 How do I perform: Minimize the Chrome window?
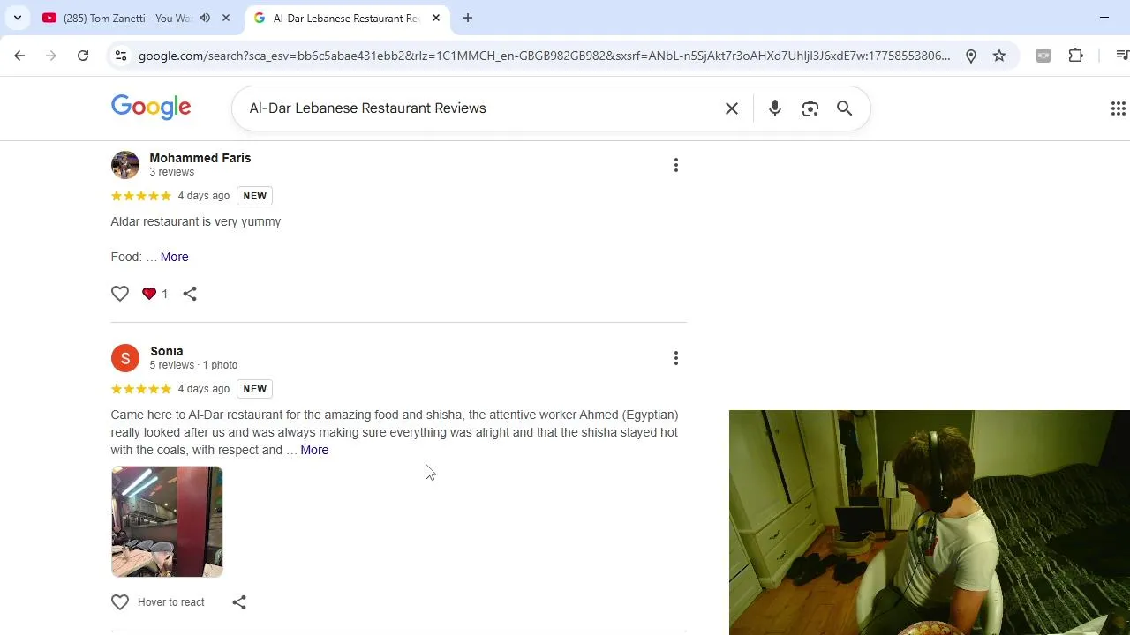[x=1104, y=18]
